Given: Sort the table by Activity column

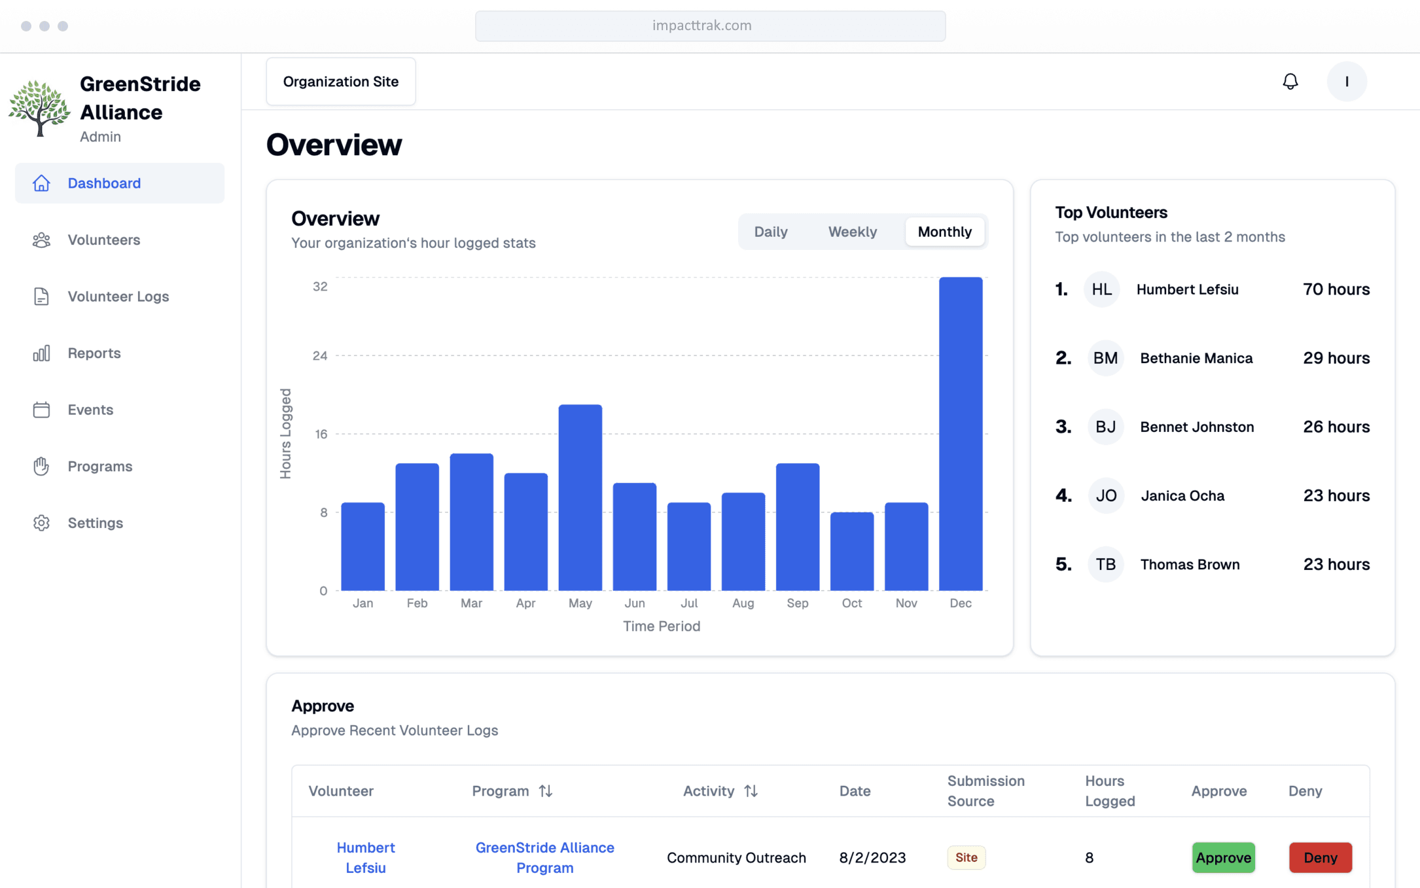Looking at the screenshot, I should [x=751, y=790].
